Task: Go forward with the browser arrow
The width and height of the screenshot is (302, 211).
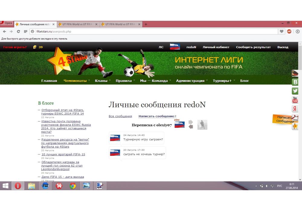Action: pyautogui.click(x=11, y=31)
